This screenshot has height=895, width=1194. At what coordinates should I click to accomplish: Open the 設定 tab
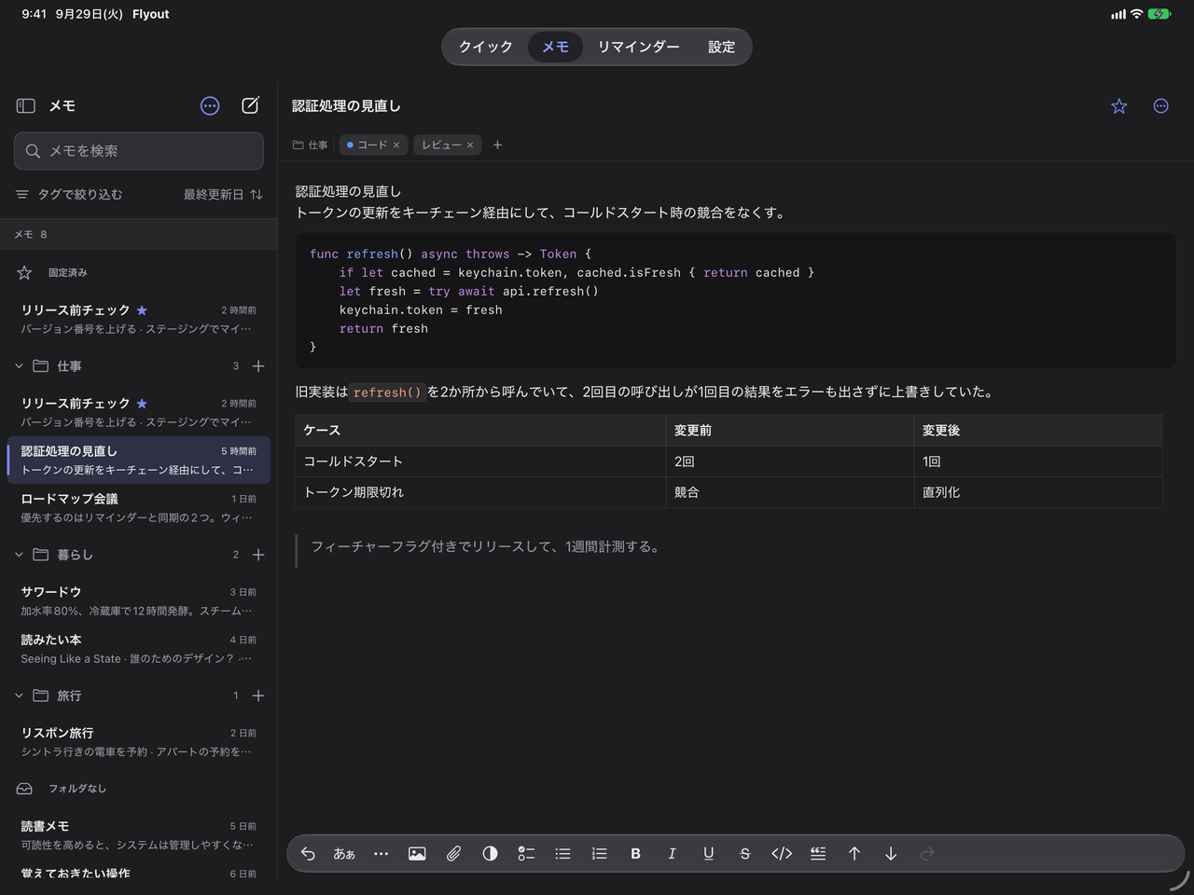[x=721, y=47]
